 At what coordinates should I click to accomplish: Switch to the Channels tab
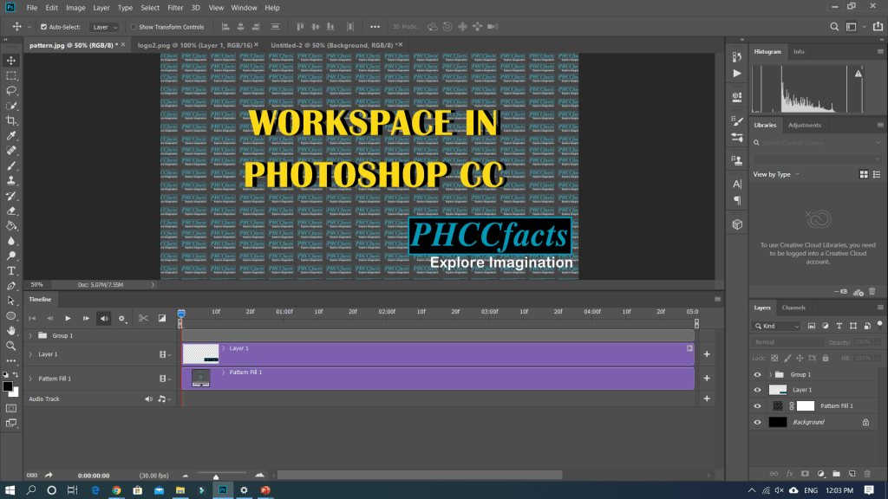pyautogui.click(x=793, y=308)
